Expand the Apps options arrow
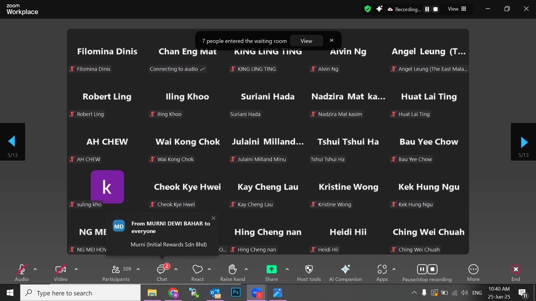536x301 pixels. pos(394,269)
